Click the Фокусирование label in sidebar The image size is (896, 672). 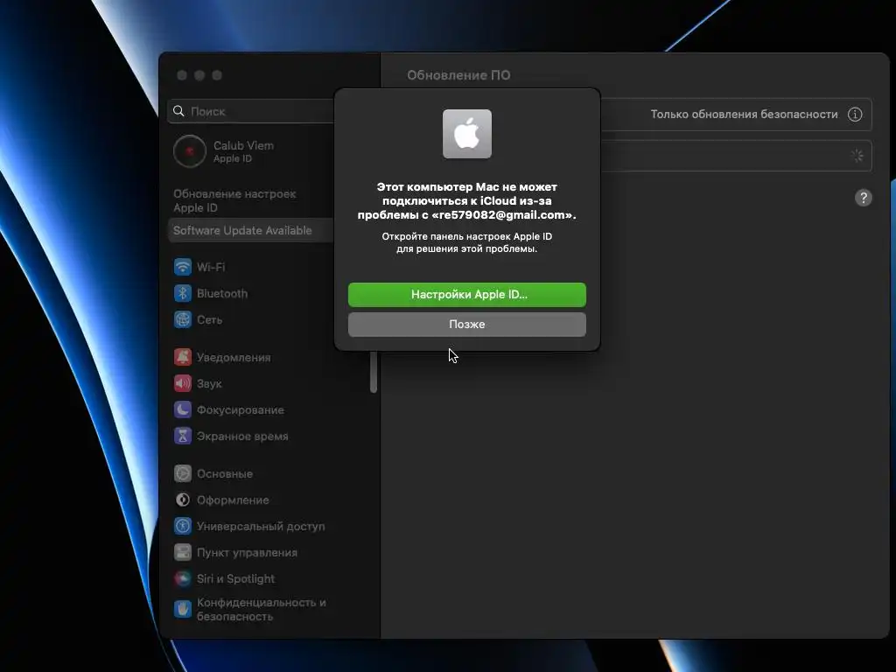241,409
